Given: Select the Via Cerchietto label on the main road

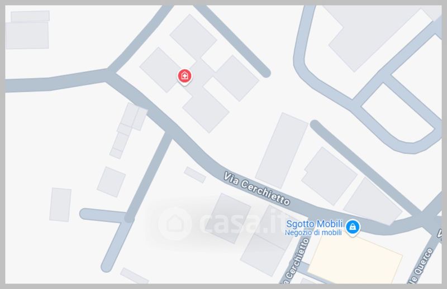Looking at the screenshot, I should point(256,188).
